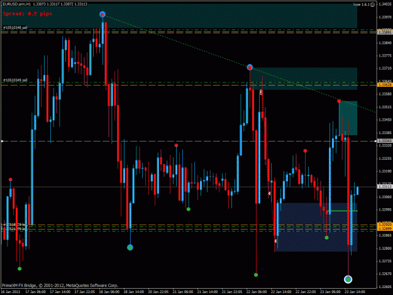
Task: Click the orange 1.32899 price tag
Action: (x=385, y=228)
